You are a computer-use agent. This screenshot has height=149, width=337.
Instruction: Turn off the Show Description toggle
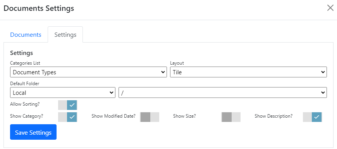(313, 117)
